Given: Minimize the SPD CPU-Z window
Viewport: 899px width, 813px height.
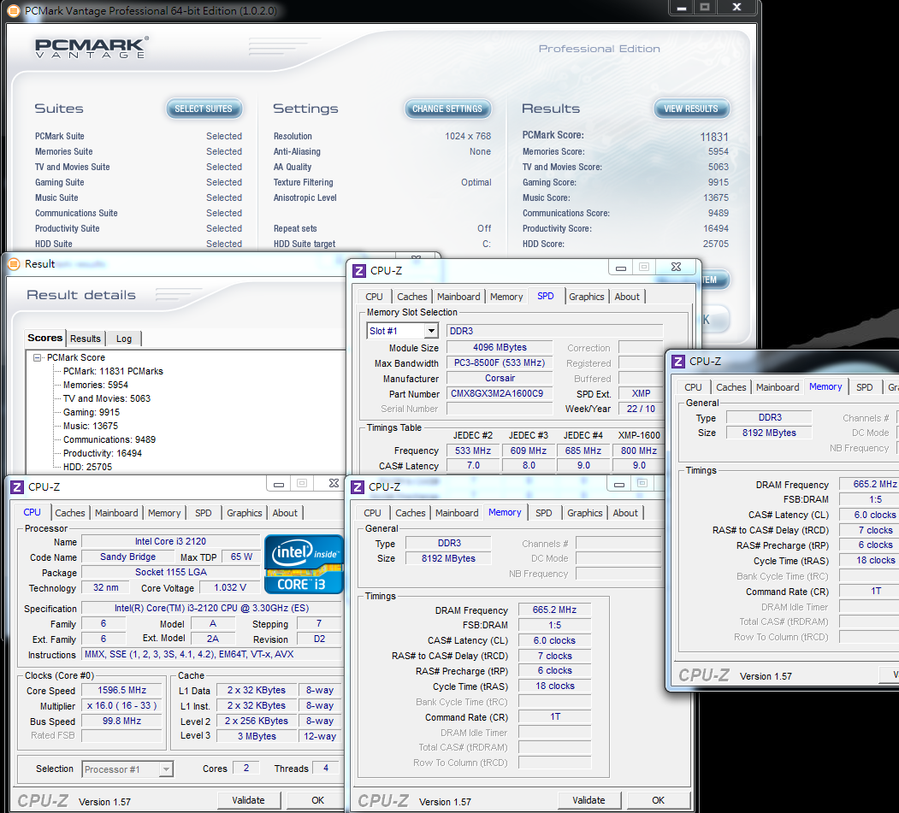Looking at the screenshot, I should (621, 268).
